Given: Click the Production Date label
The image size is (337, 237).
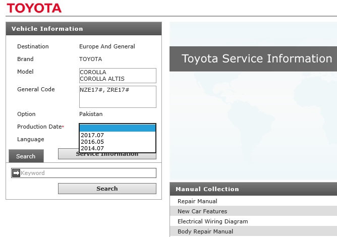Looking at the screenshot, I should 39,127.
